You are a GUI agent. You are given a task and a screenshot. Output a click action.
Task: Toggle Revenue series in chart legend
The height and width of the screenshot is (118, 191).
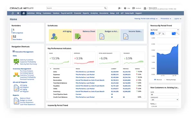(158, 80)
